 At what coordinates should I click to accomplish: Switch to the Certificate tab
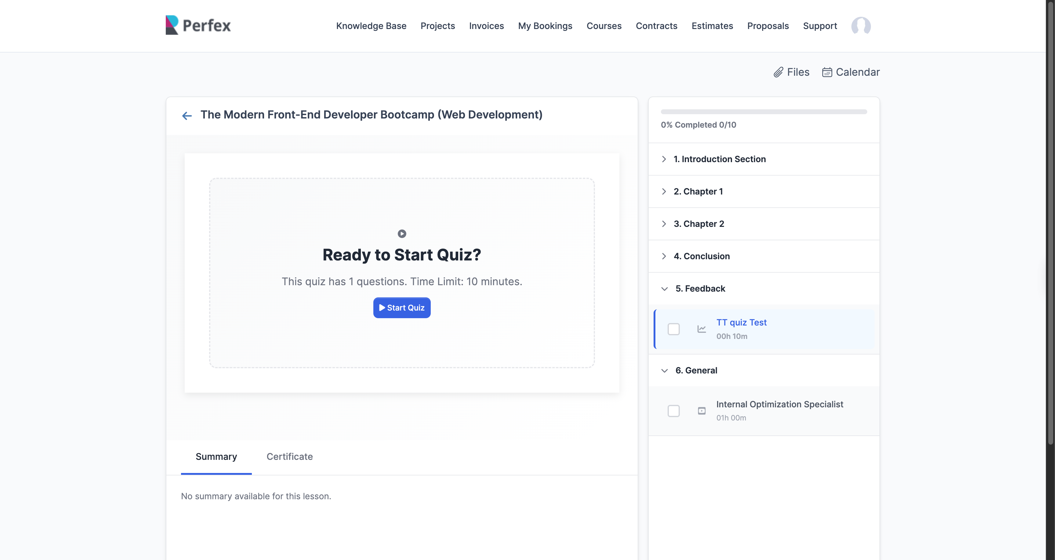pos(289,456)
